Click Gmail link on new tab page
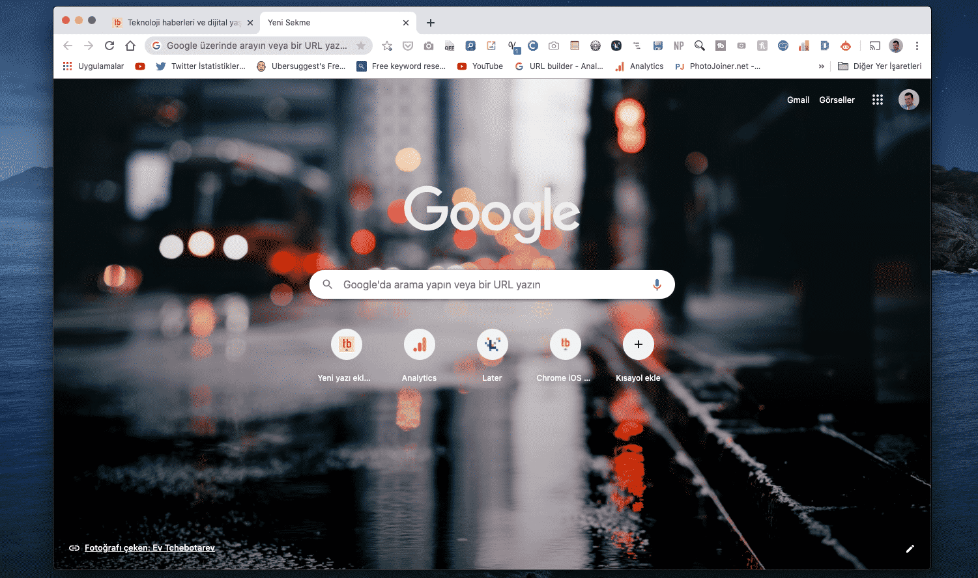 [x=798, y=100]
